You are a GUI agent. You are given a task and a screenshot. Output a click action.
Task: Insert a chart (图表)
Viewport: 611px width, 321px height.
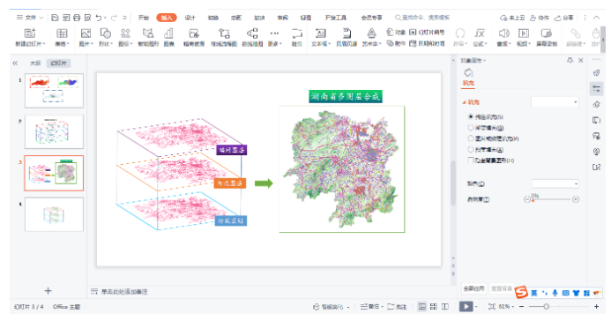(x=168, y=37)
